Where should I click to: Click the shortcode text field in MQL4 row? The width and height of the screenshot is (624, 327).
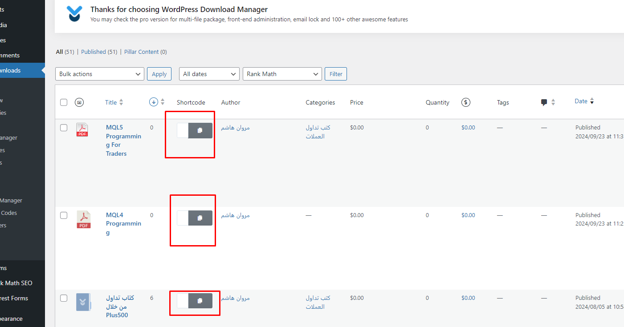tap(183, 218)
